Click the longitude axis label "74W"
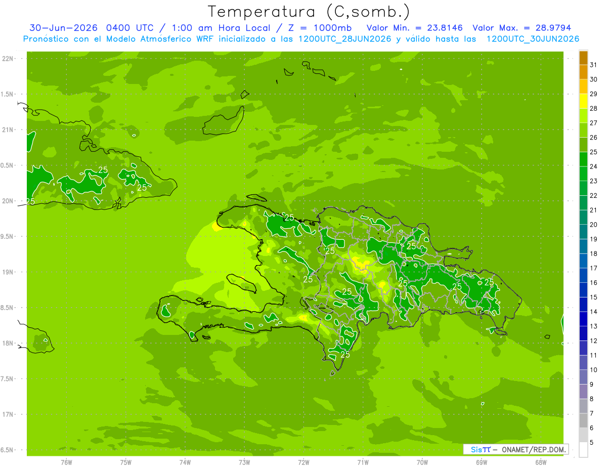 [185, 462]
